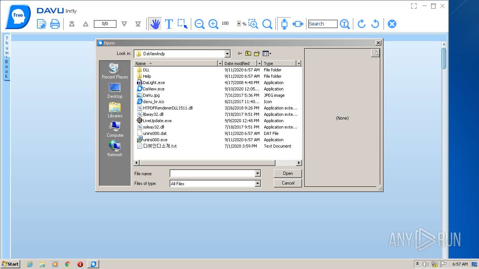Viewport: 479px width, 269px height.
Task: Select the DLL folder
Action: pyautogui.click(x=143, y=70)
